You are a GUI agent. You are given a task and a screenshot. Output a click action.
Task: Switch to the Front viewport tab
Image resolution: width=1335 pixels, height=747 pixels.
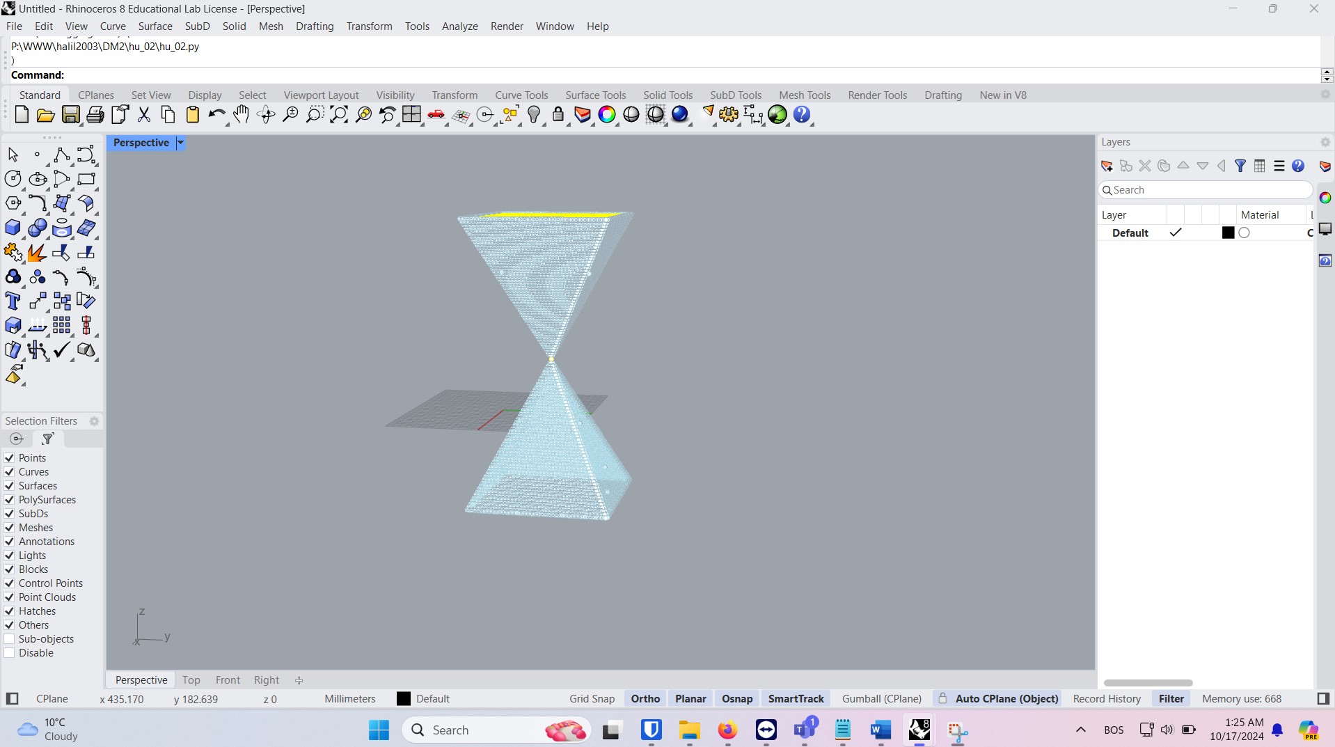click(227, 679)
